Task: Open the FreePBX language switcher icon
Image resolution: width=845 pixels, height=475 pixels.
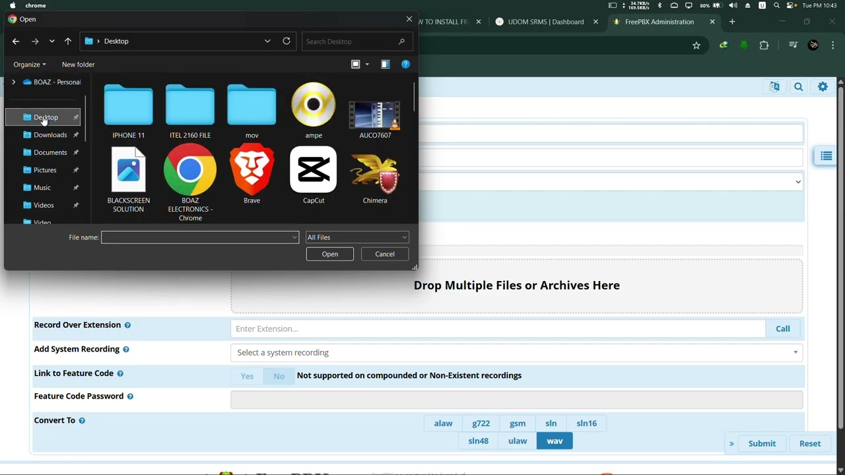Action: [774, 87]
